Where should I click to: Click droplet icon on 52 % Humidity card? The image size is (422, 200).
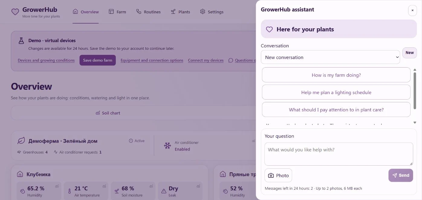(x=225, y=191)
